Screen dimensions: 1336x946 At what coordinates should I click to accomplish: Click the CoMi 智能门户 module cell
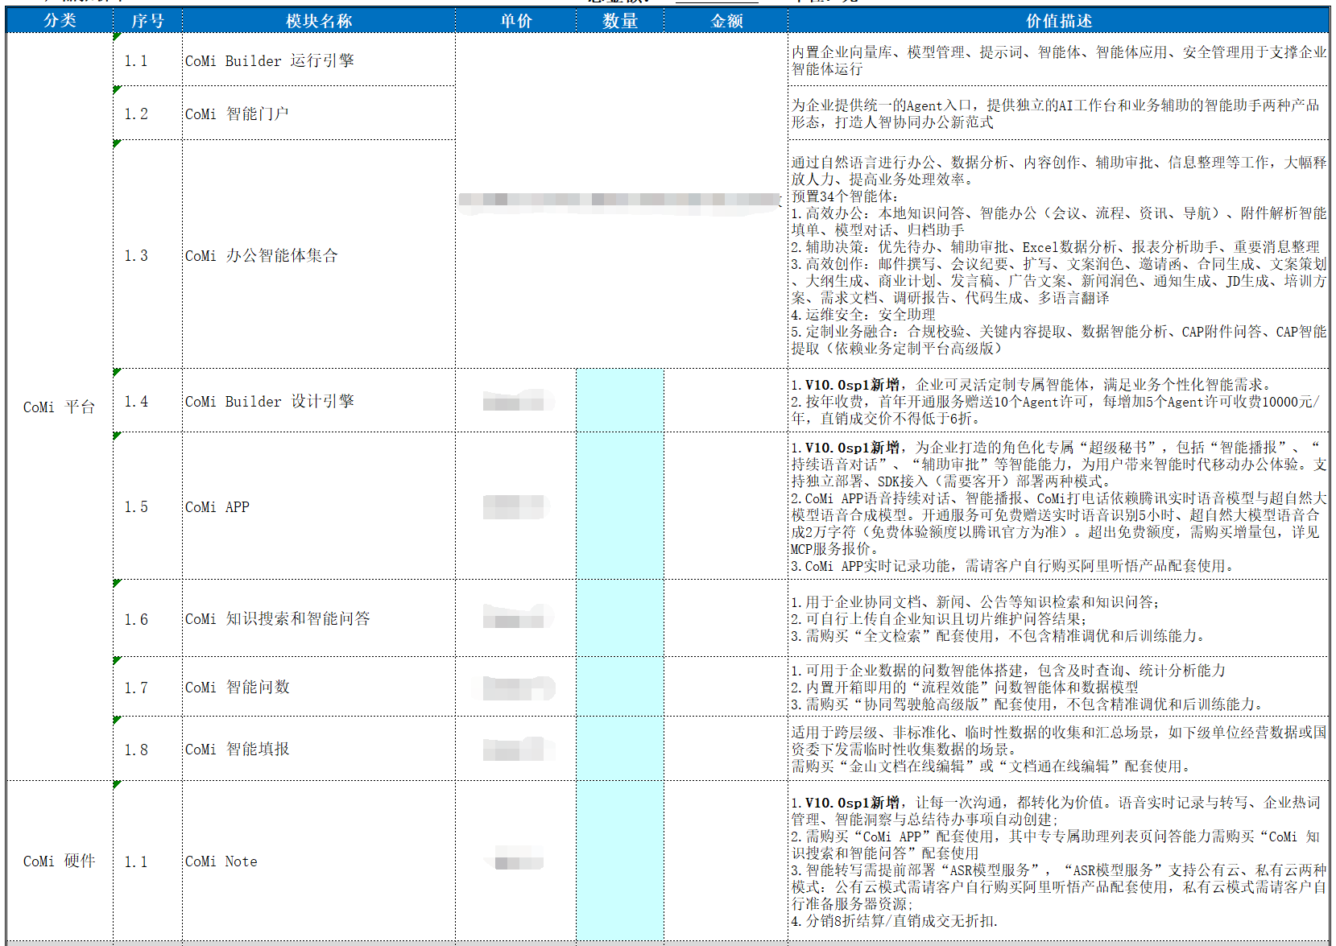pyautogui.click(x=319, y=114)
